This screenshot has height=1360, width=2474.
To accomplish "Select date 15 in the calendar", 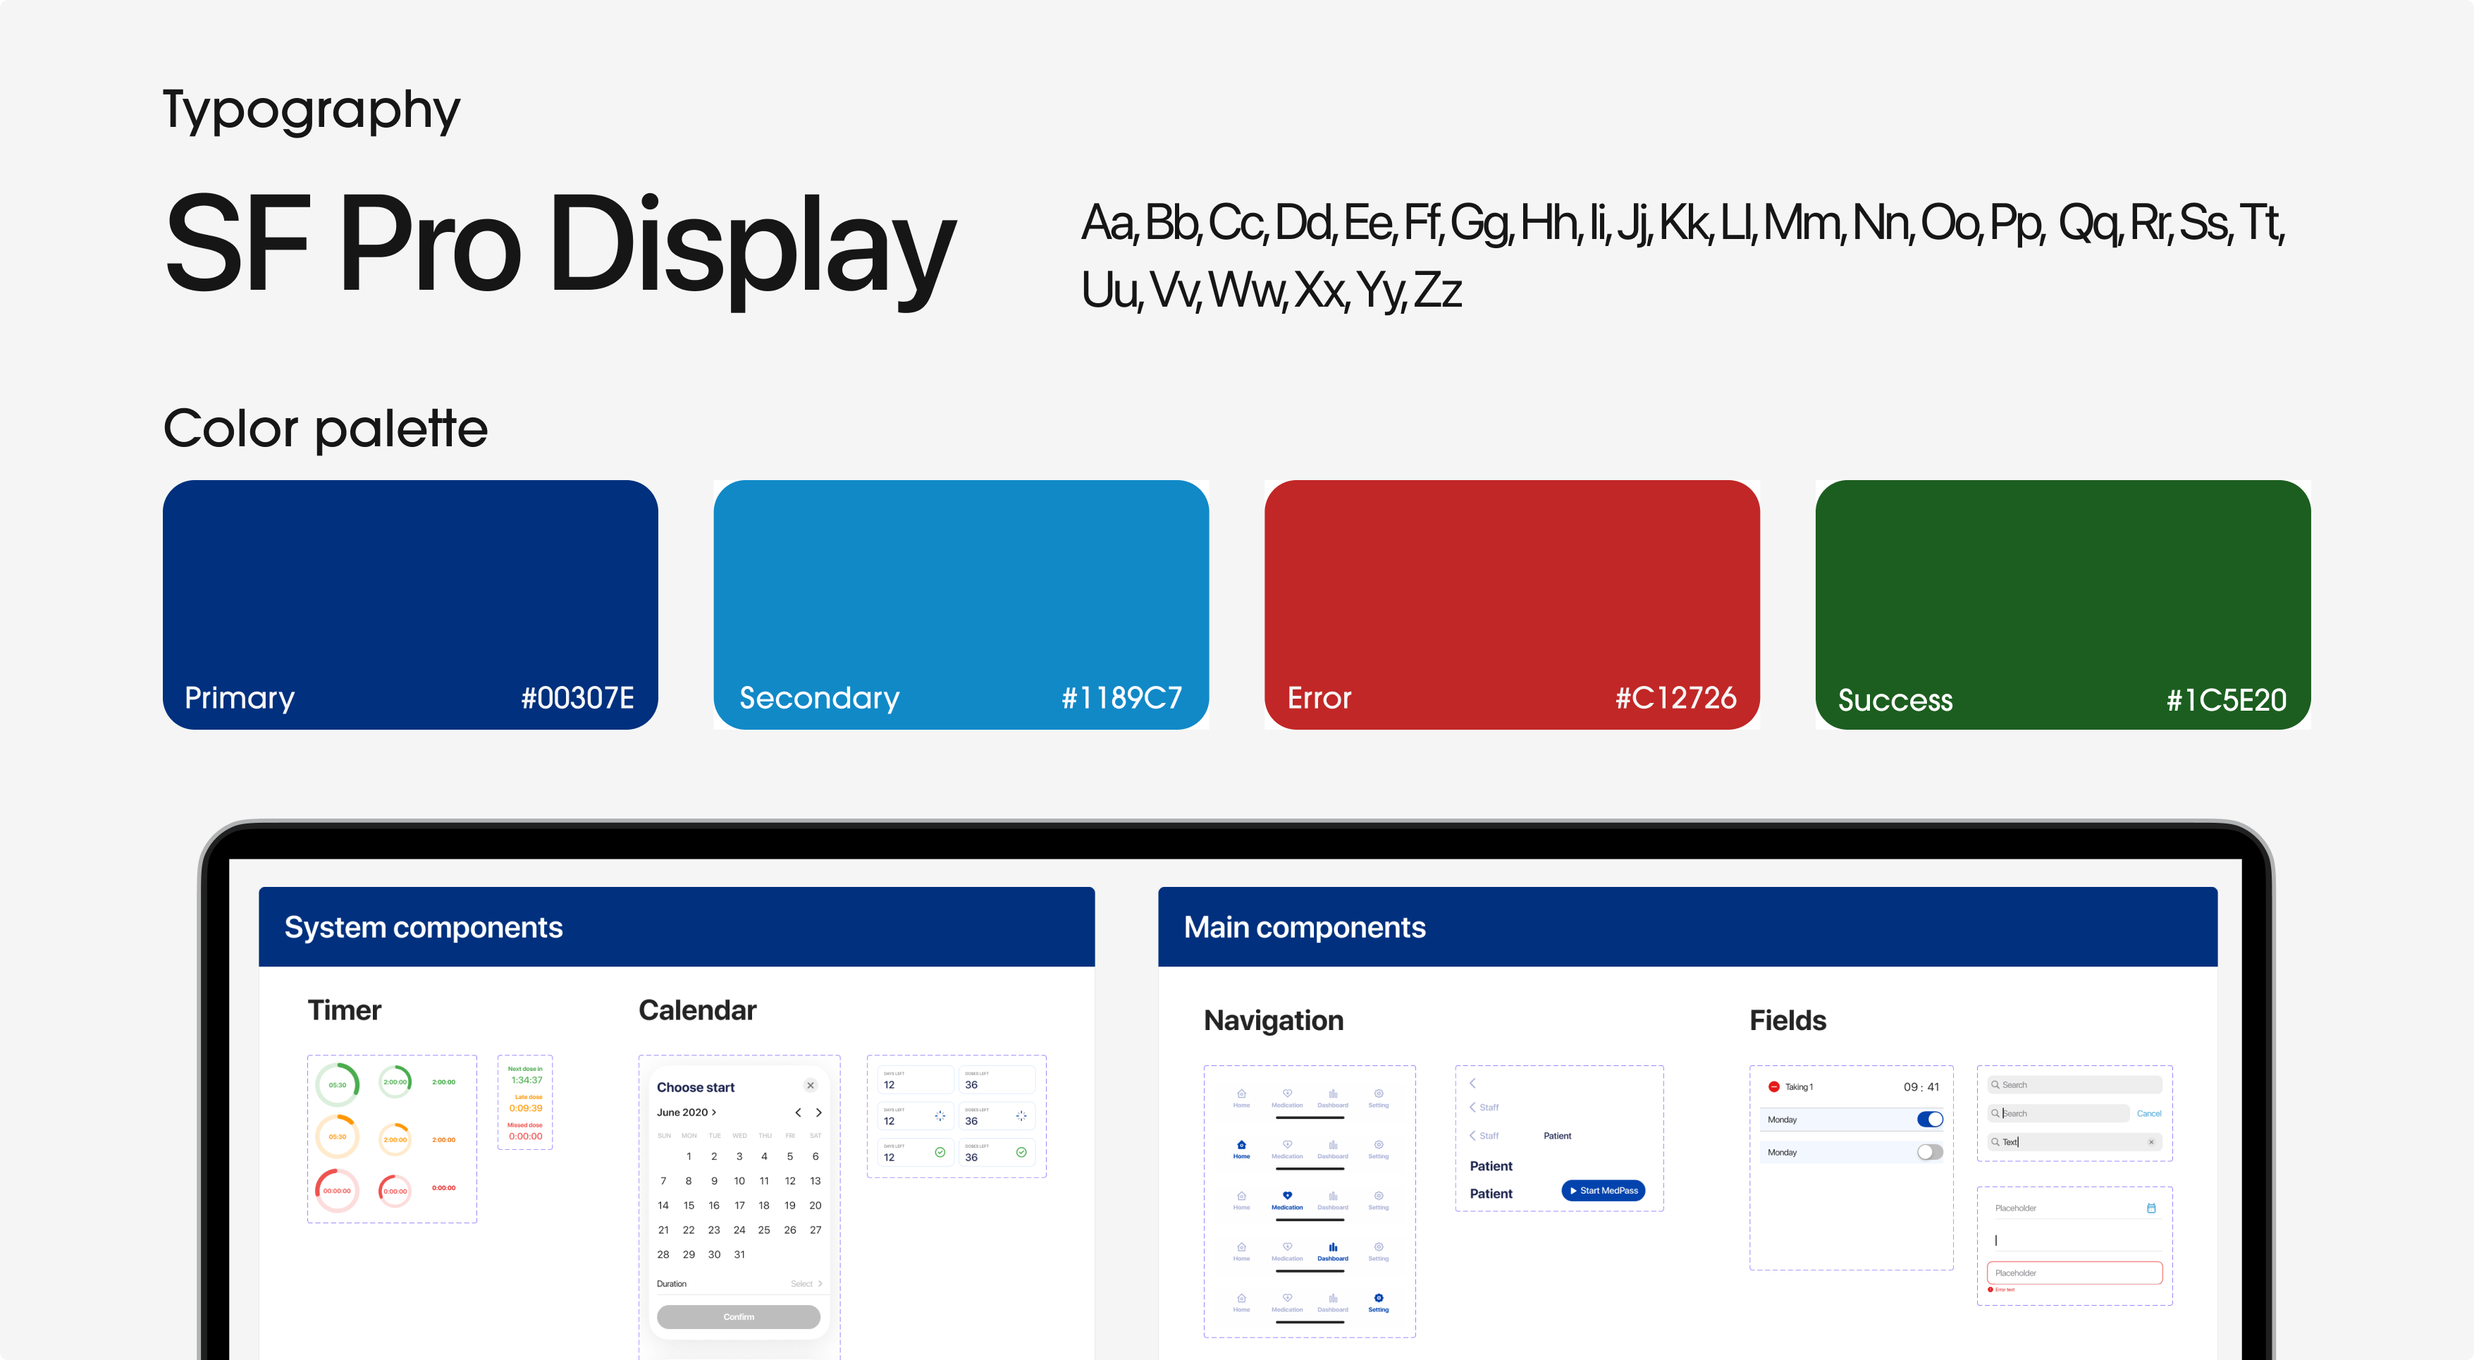I will pyautogui.click(x=689, y=1206).
